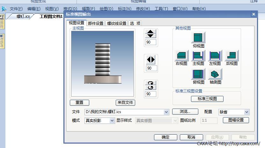Viewport: 265px width, 148px height.
Task: Choose the 俯视图 top view icon
Action: tap(198, 74)
